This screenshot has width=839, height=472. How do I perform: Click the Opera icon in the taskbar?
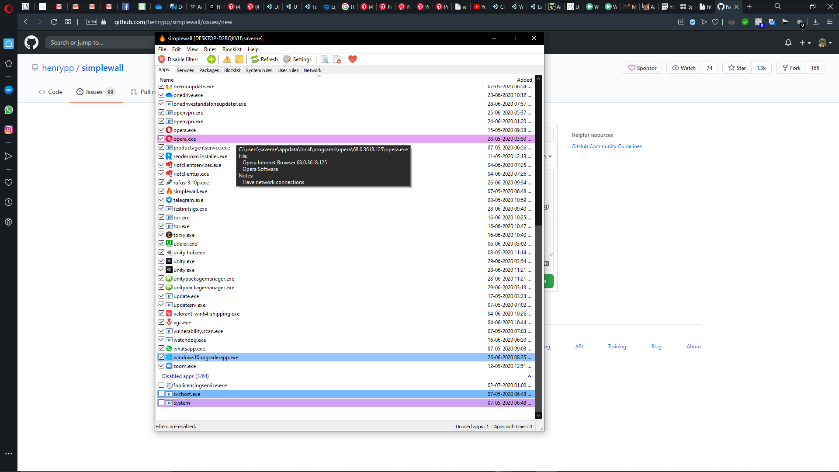pos(9,8)
